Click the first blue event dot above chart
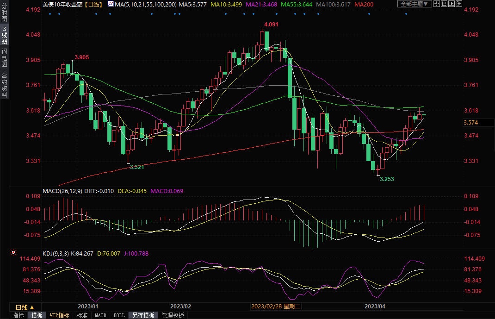The height and width of the screenshot is (319, 495). (49, 13)
